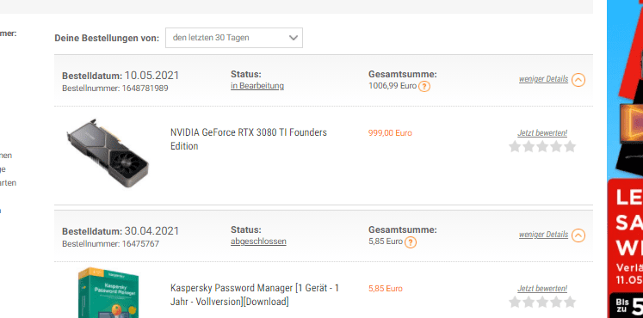
Task: Click 'weniger Details' for the 10.05.2021 order
Action: [543, 79]
